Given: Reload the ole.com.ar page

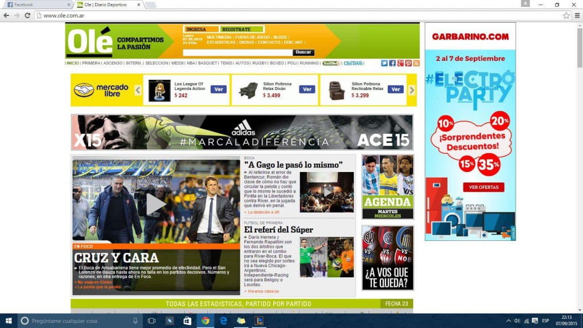Looking at the screenshot, I should point(27,15).
